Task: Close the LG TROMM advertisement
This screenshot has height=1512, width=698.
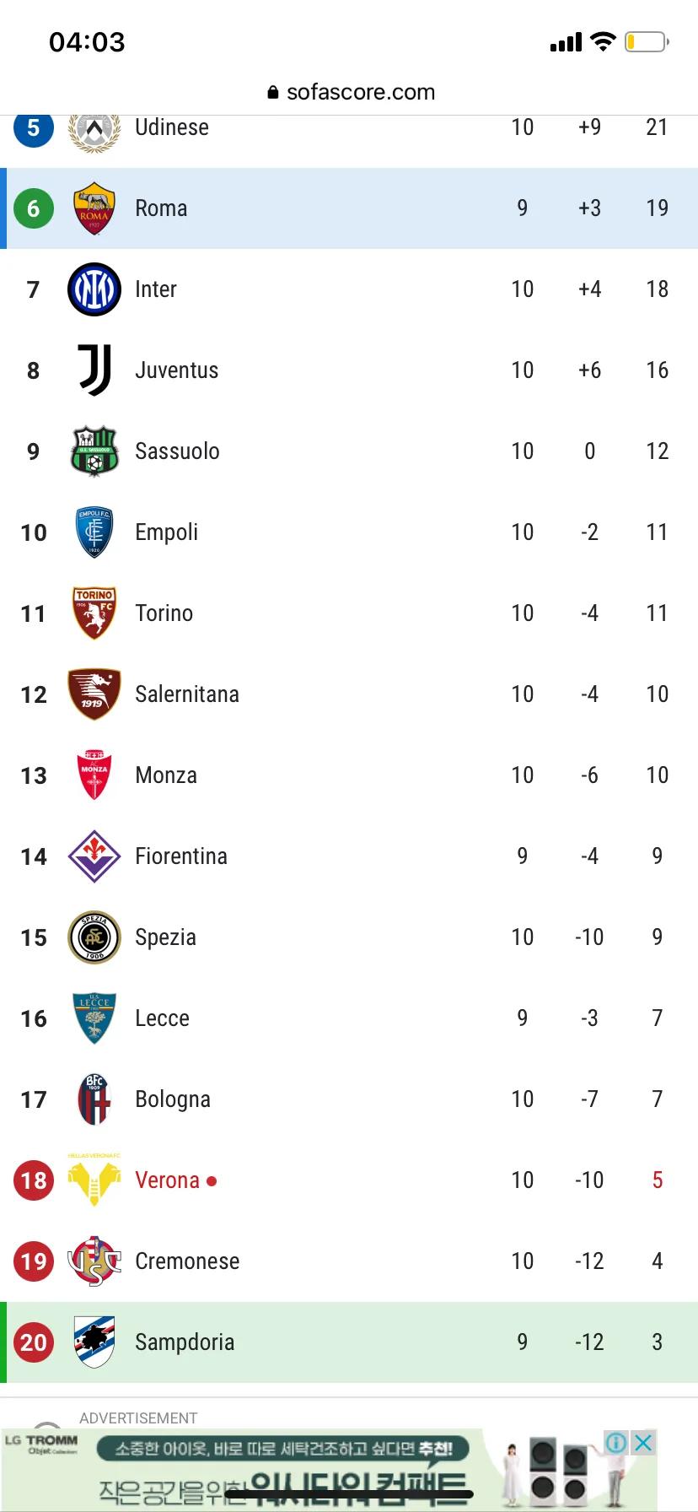Action: (643, 1443)
